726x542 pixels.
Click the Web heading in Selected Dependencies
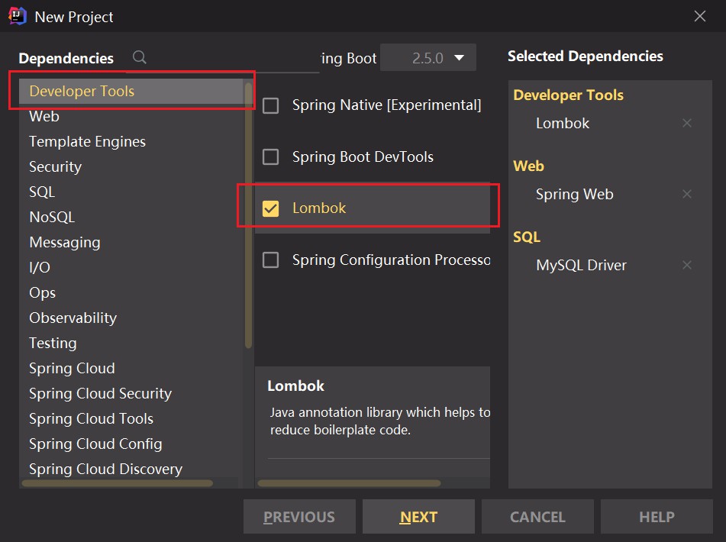(528, 166)
